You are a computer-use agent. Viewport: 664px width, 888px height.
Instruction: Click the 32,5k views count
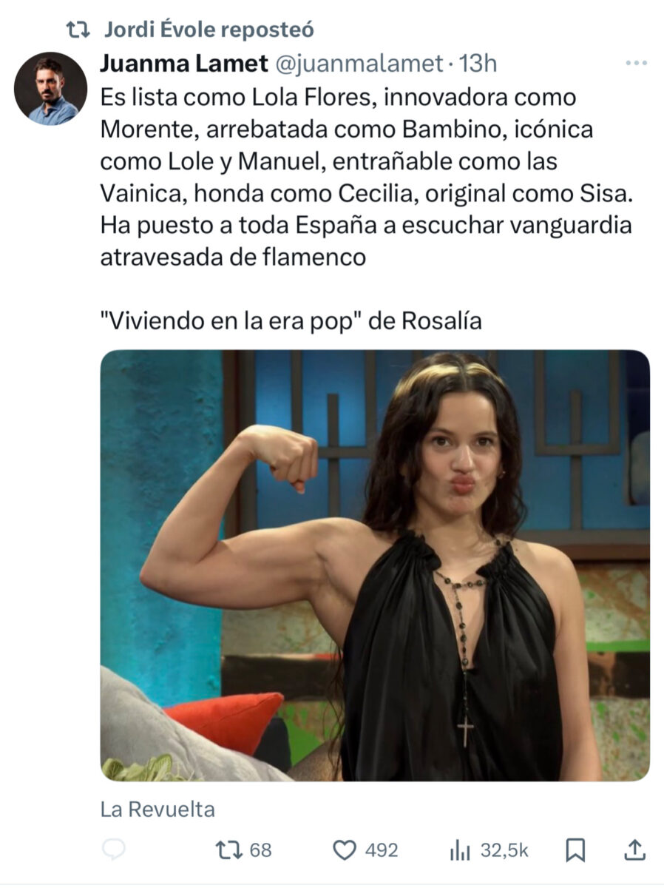pos(505,850)
